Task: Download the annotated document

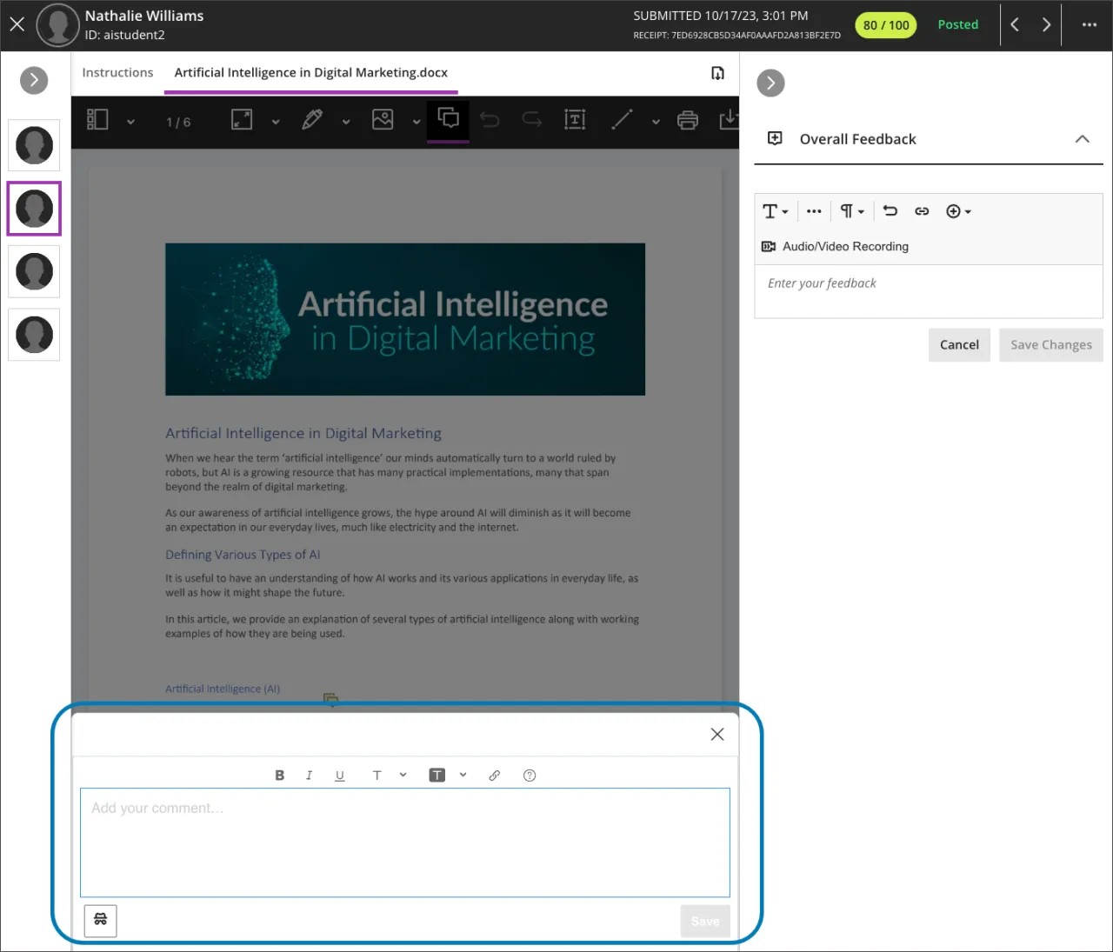Action: click(730, 120)
